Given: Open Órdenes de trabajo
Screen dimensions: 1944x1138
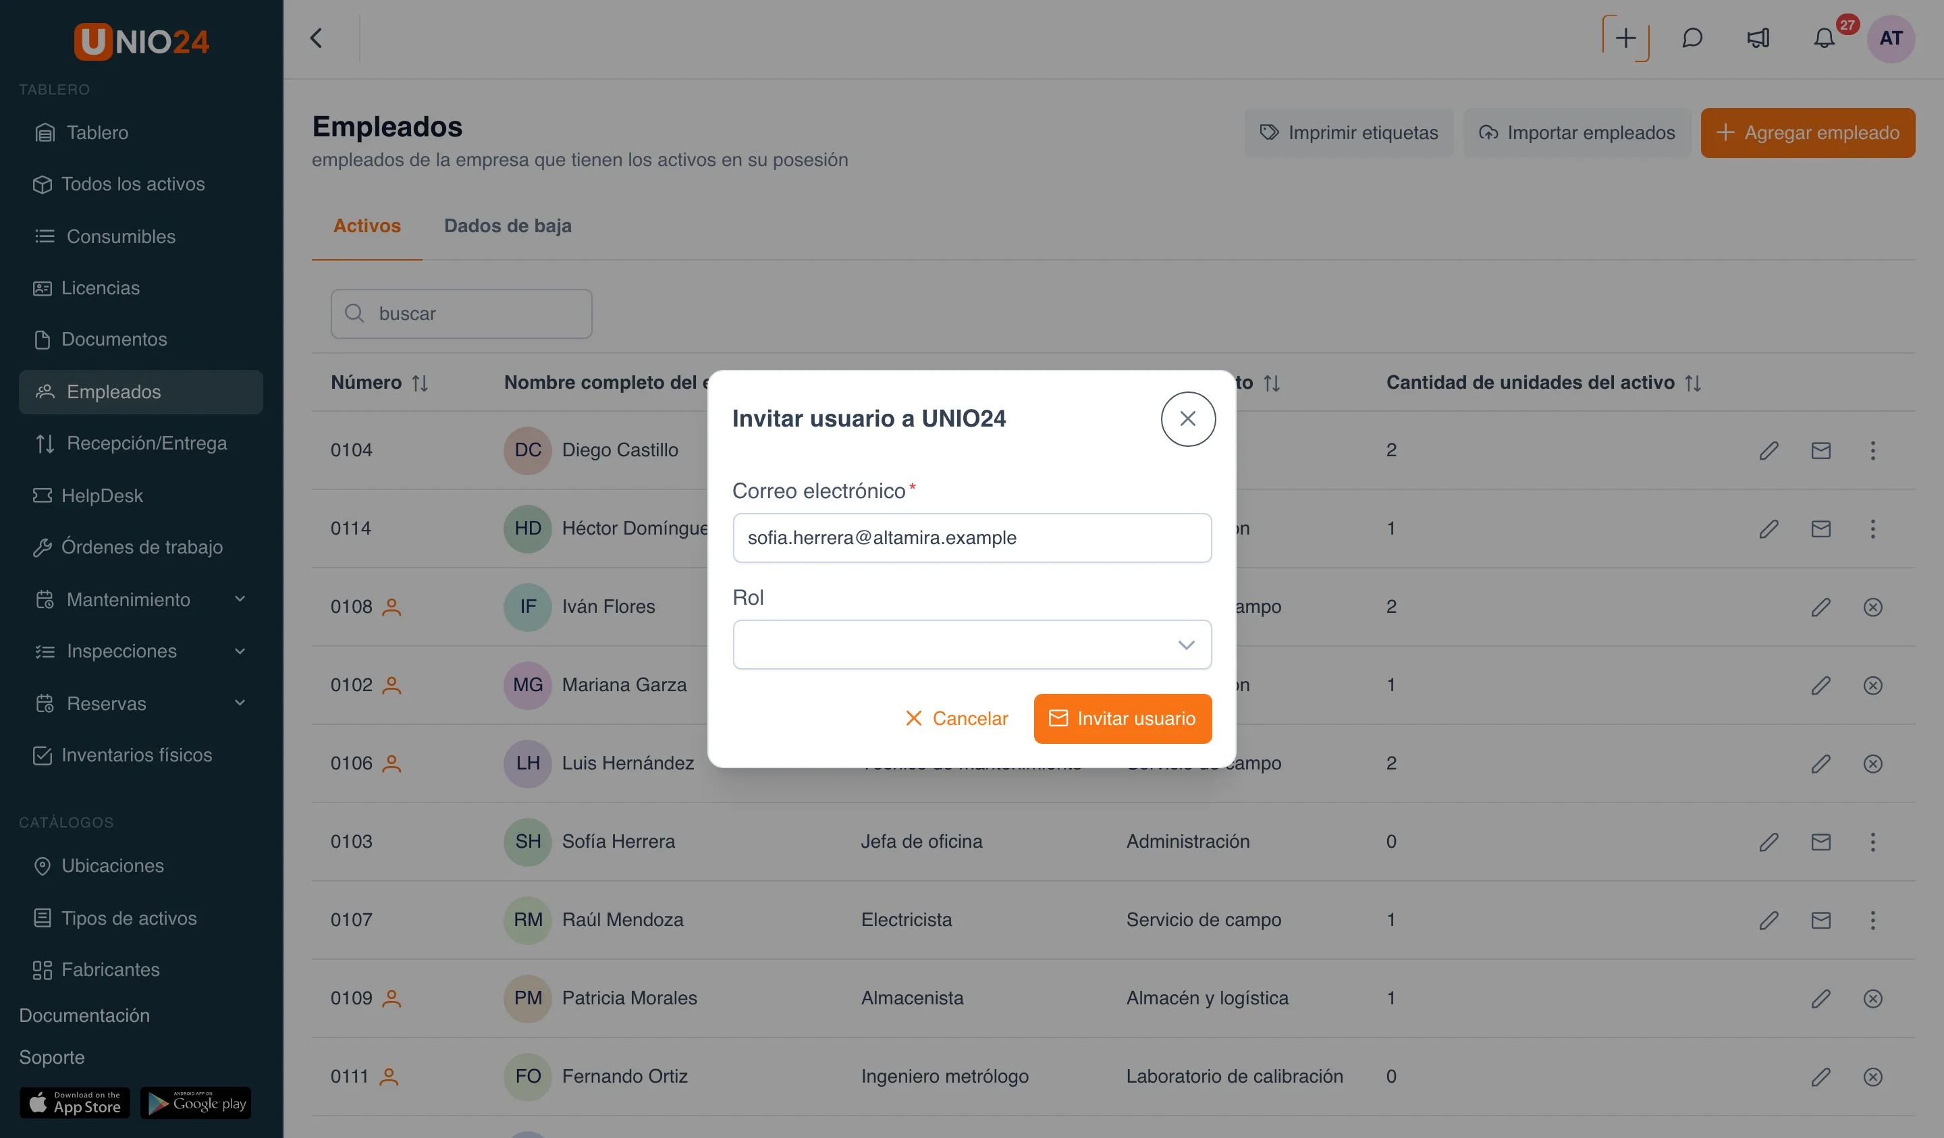Looking at the screenshot, I should 141,547.
